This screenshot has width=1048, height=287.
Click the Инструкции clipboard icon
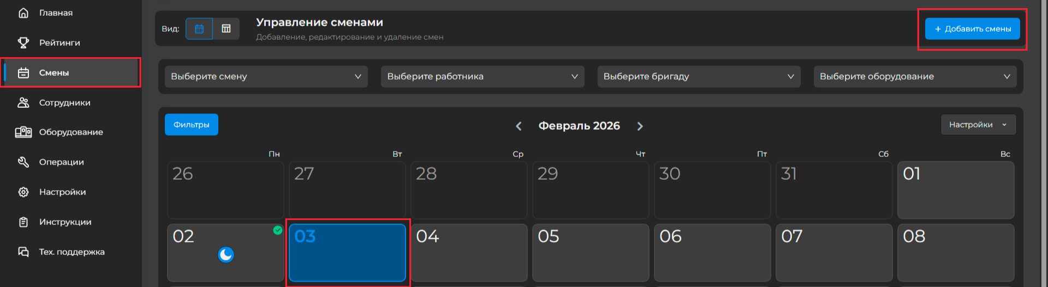(x=23, y=222)
